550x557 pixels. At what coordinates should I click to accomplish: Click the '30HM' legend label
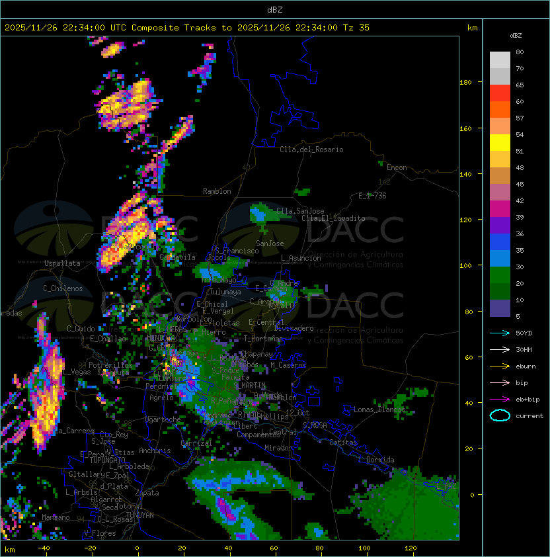point(524,349)
